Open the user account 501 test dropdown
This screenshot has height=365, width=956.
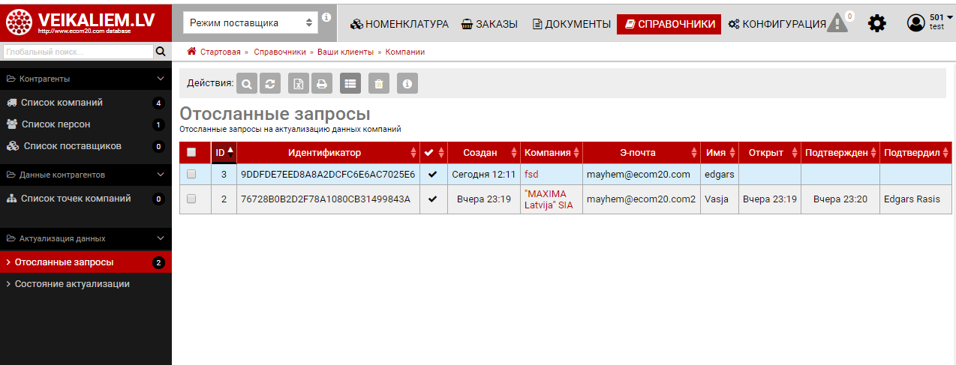pos(927,22)
